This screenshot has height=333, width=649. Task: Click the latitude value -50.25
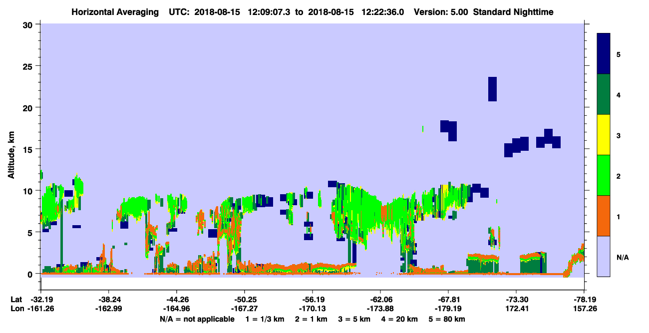[244, 300]
